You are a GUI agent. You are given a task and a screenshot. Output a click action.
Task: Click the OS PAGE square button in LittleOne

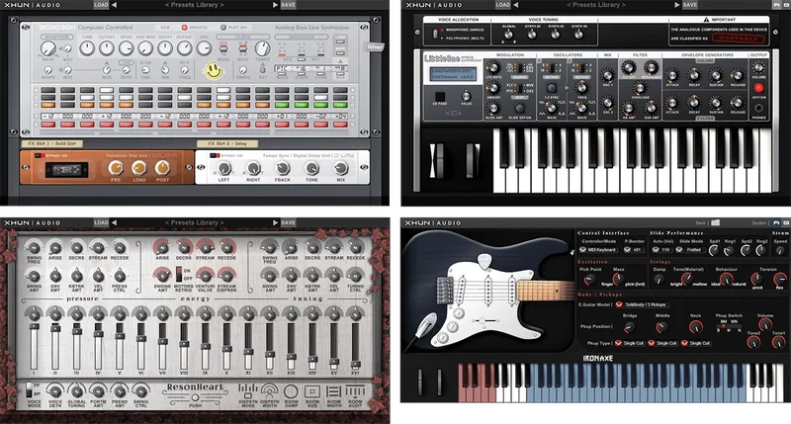point(440,96)
